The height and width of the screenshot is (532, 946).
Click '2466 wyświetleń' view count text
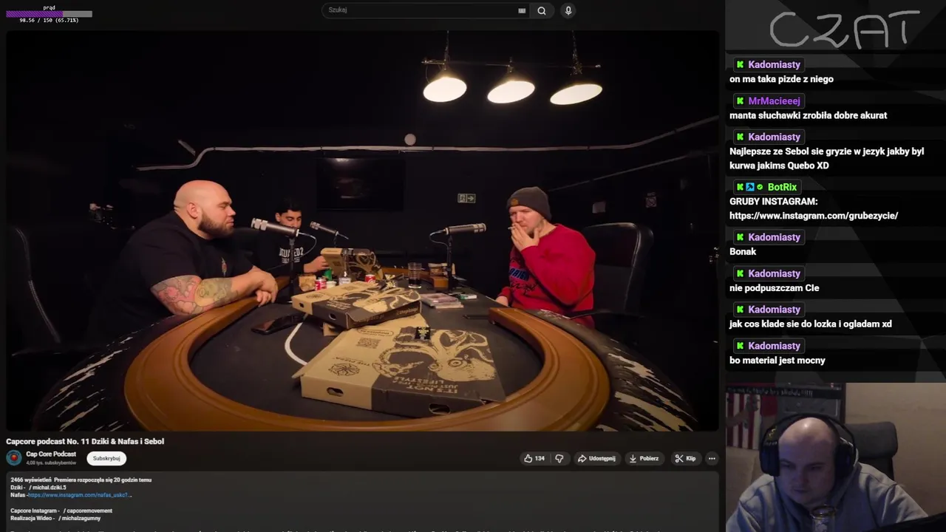[x=30, y=480]
